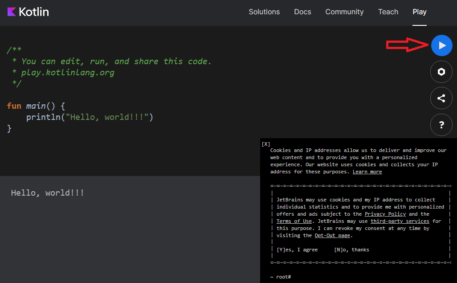The image size is (457, 283).
Task: Accept cookies with [Y]es, I agree
Action: pyautogui.click(x=297, y=250)
